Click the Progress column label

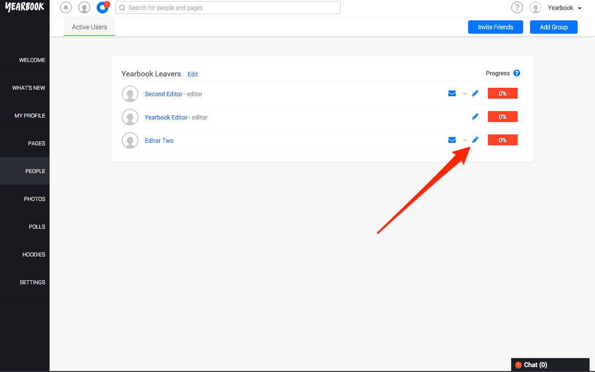point(498,73)
